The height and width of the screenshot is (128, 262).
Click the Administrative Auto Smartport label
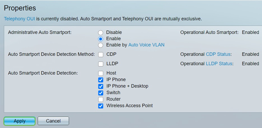tap(40, 32)
